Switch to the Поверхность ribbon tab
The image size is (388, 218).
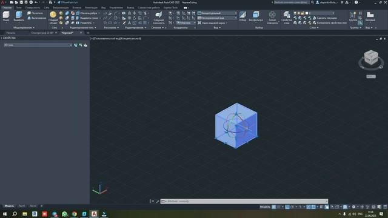[33, 8]
